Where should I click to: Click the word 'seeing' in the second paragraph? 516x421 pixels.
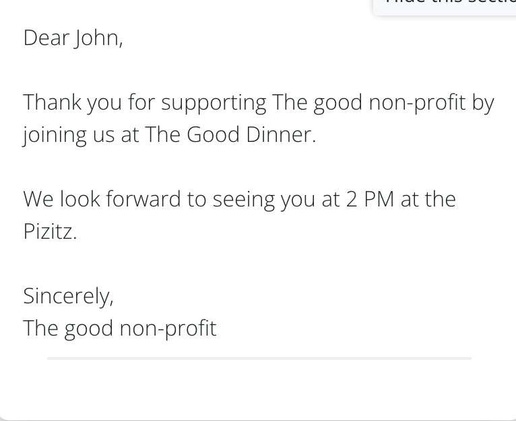(x=244, y=200)
